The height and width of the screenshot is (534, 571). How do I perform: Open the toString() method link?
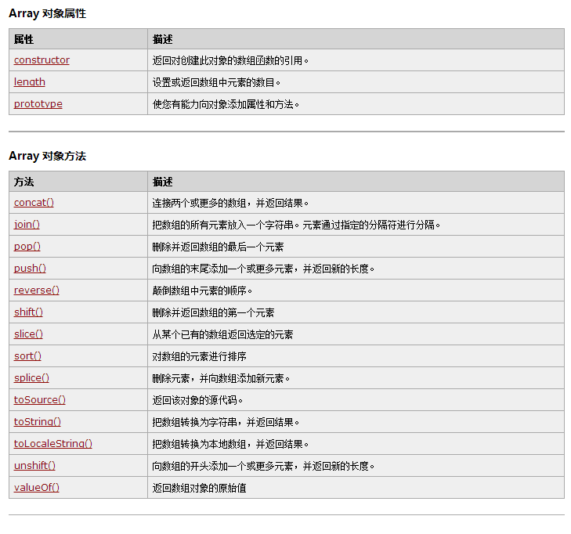[x=38, y=422]
